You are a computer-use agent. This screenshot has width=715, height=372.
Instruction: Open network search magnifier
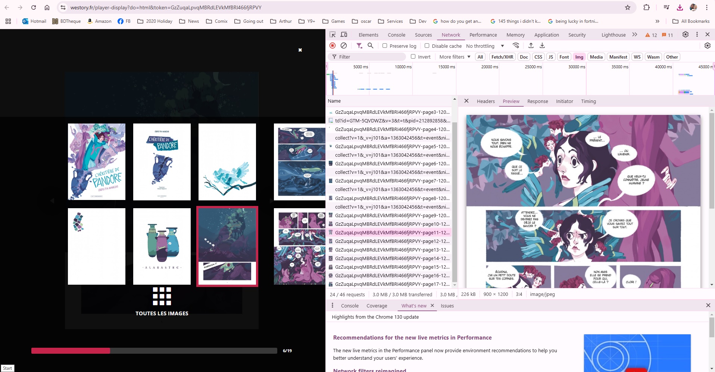(370, 46)
